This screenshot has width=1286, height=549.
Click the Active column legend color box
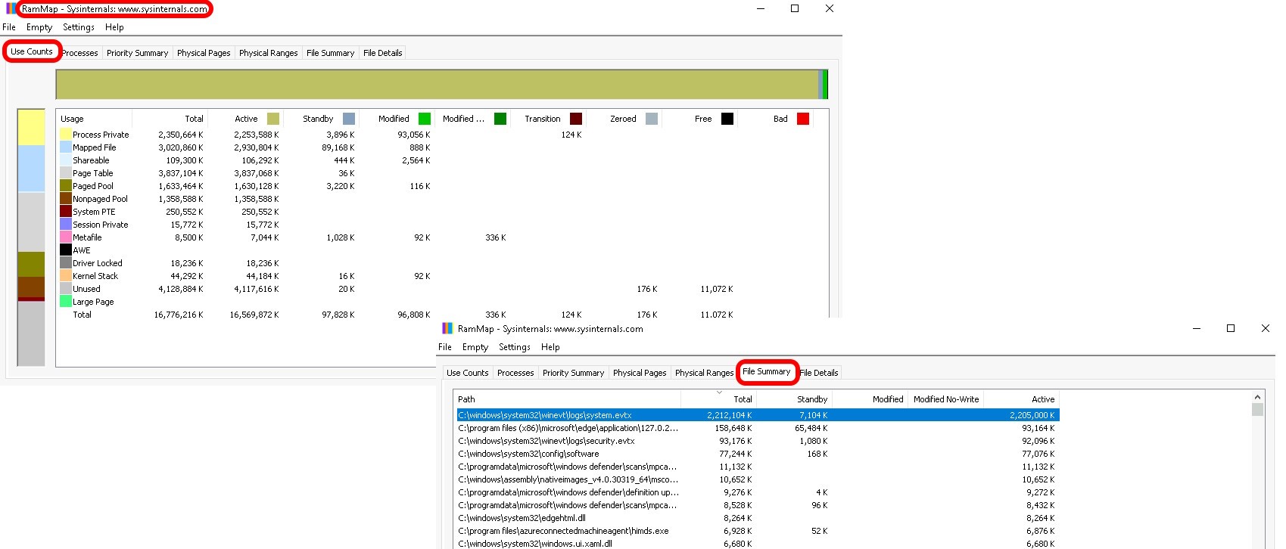pyautogui.click(x=273, y=119)
